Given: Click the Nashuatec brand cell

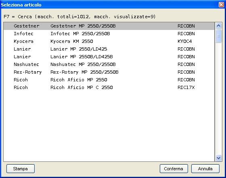Looking at the screenshot, I should (x=26, y=64).
